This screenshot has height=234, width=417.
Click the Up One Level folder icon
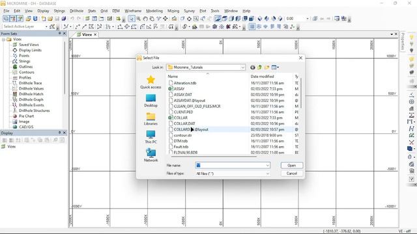click(x=259, y=68)
